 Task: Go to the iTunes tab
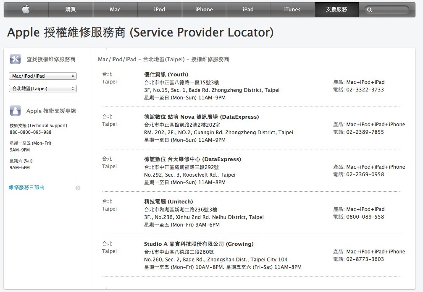pos(292,9)
